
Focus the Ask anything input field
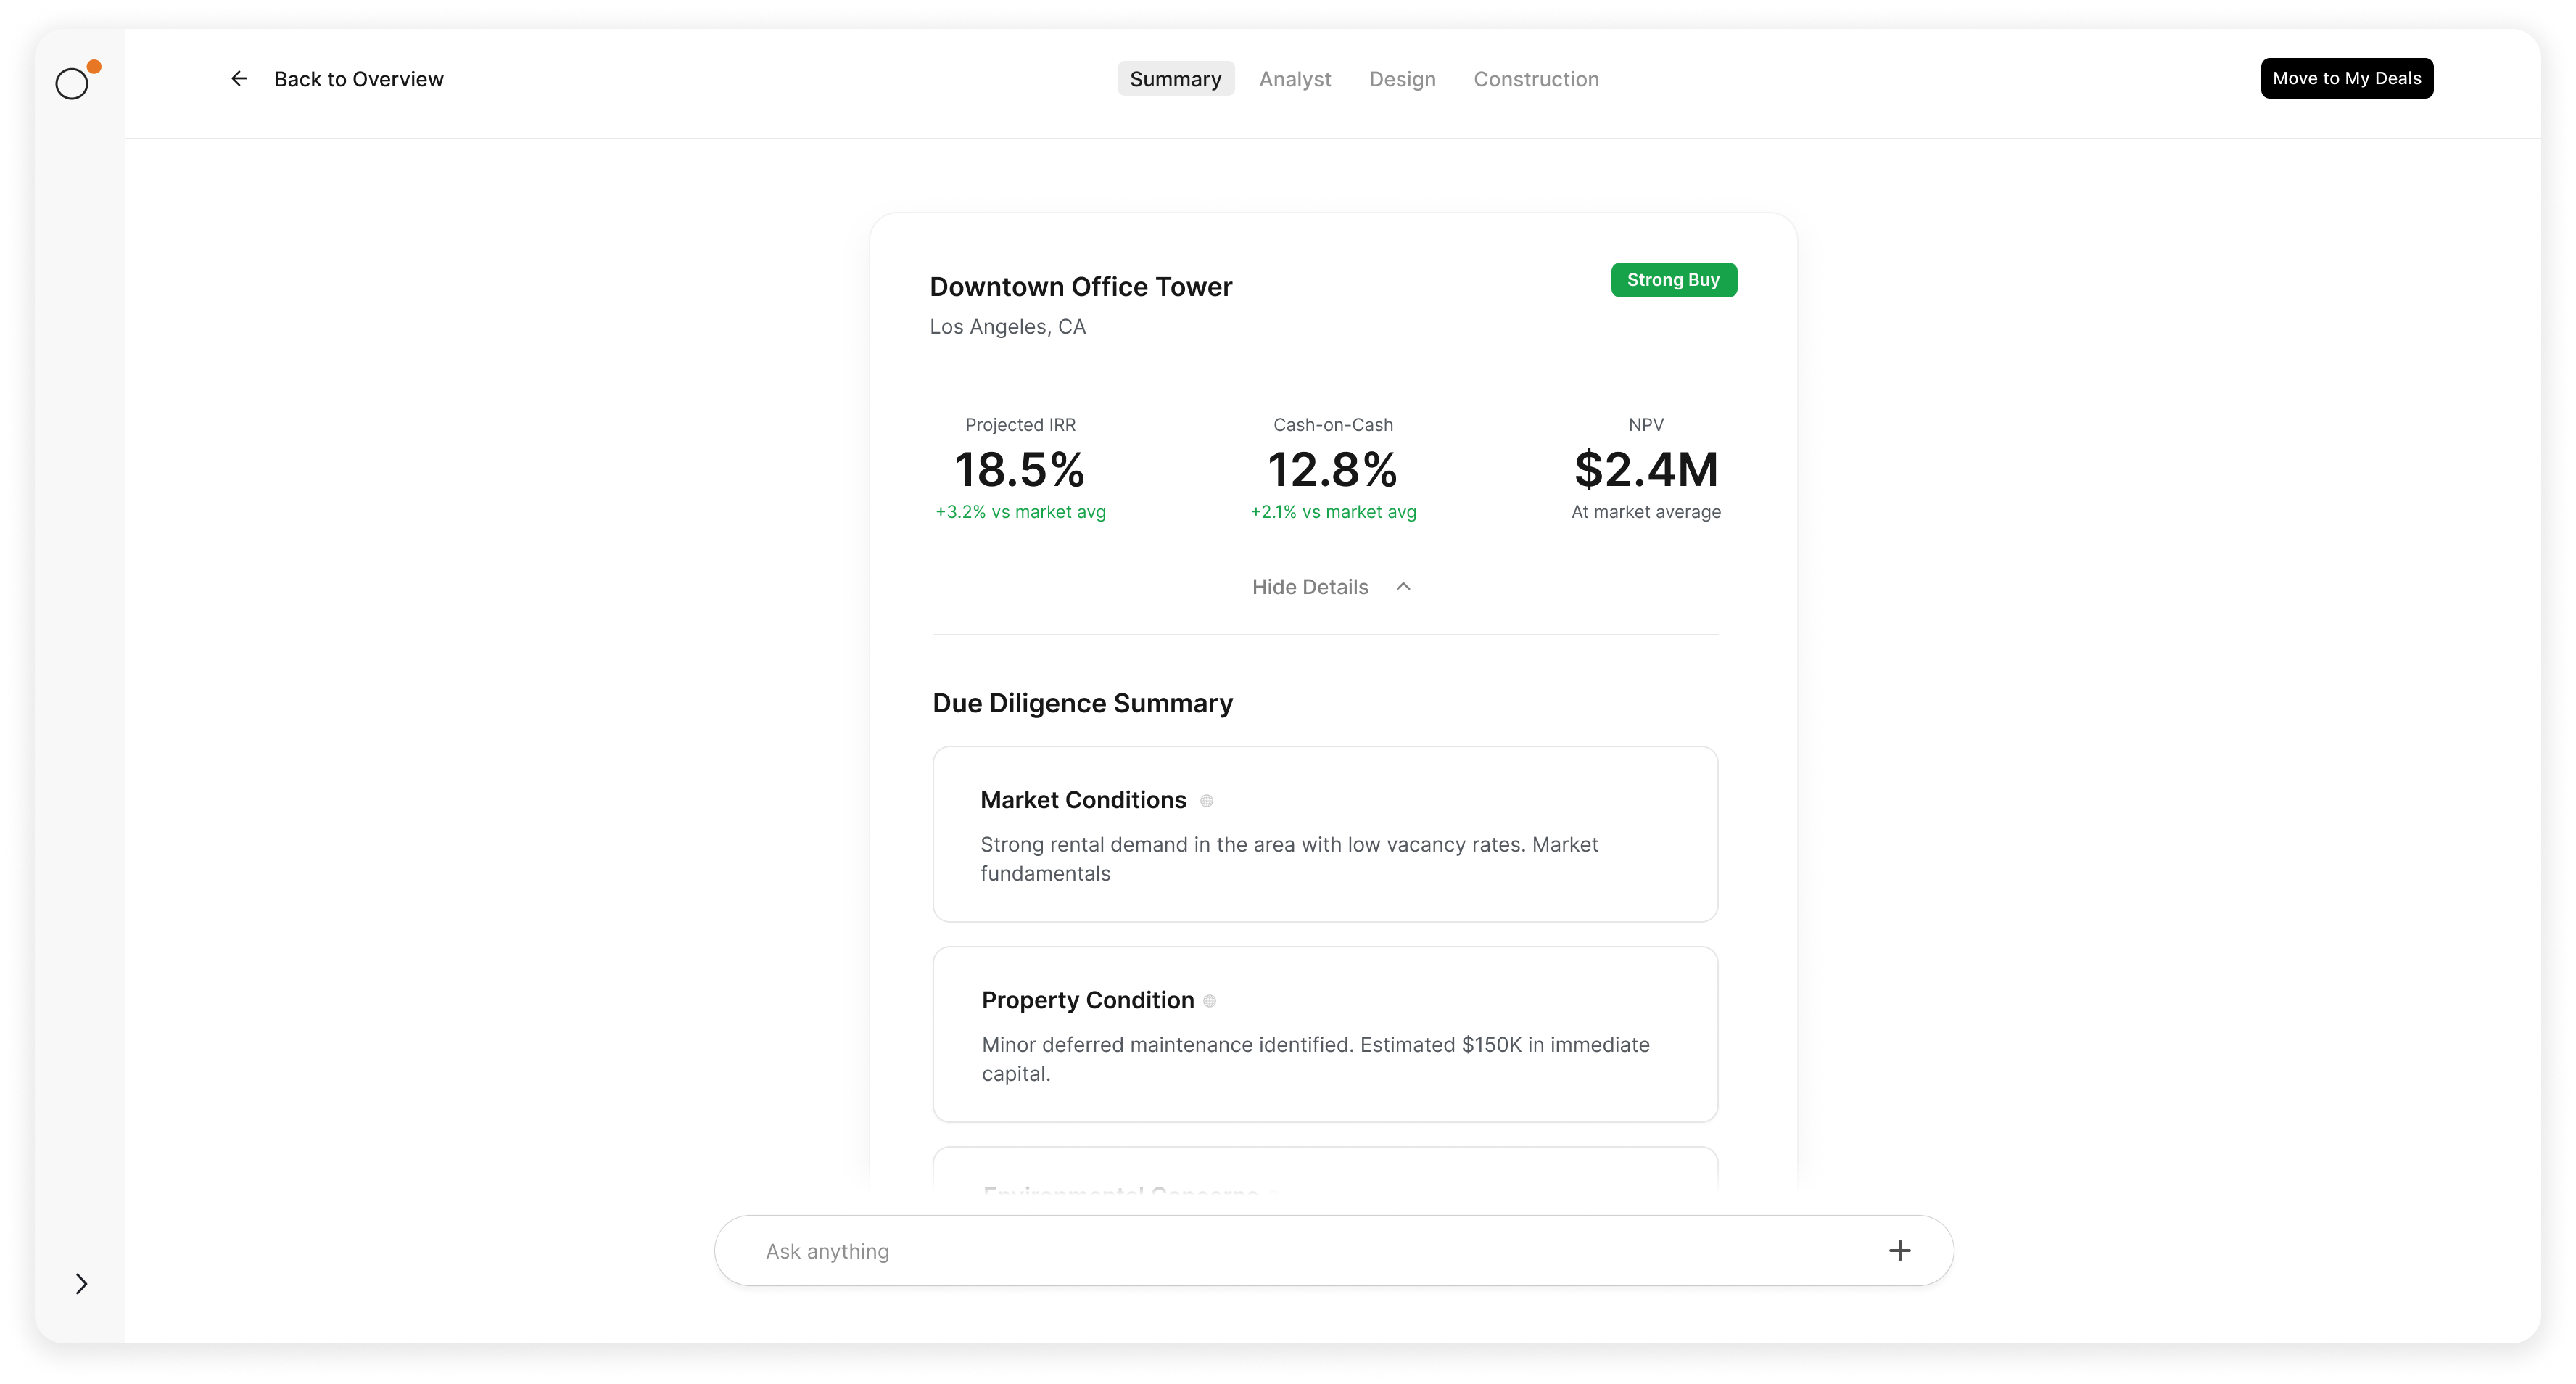point(1333,1250)
